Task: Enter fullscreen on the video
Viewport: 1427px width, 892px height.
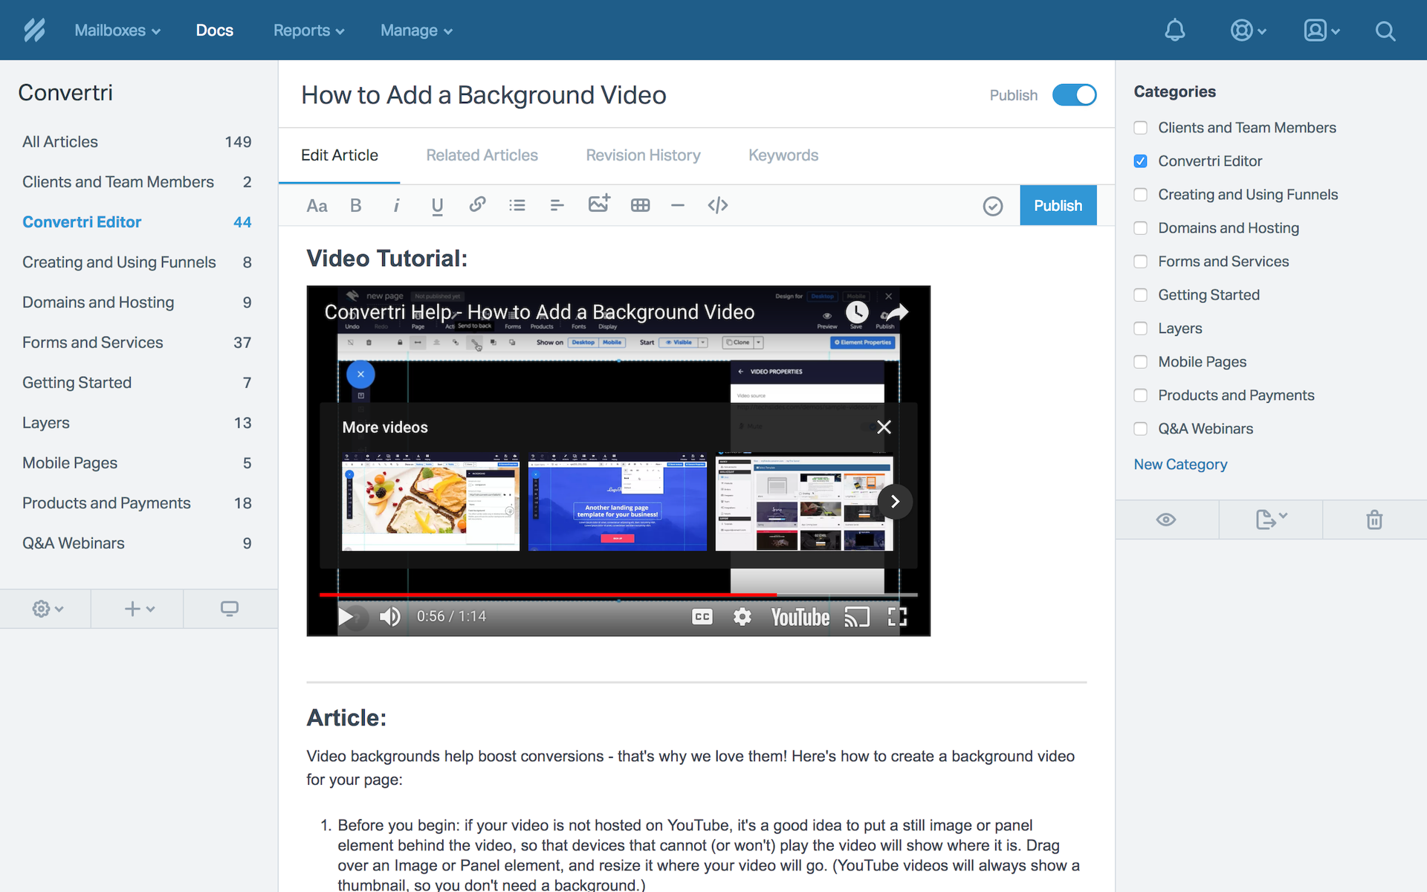Action: click(x=897, y=617)
